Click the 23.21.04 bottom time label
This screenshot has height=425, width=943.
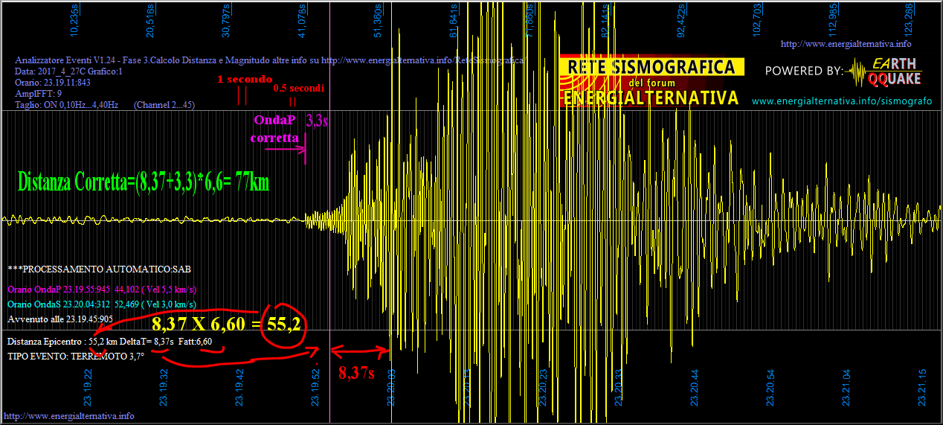pyautogui.click(x=847, y=386)
